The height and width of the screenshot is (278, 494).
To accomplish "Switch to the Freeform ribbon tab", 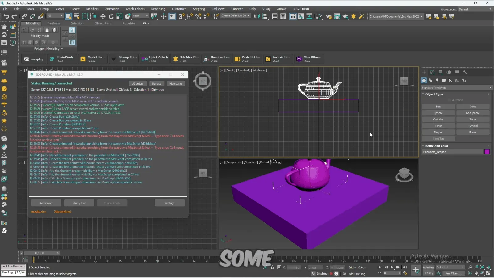I will pos(53,23).
